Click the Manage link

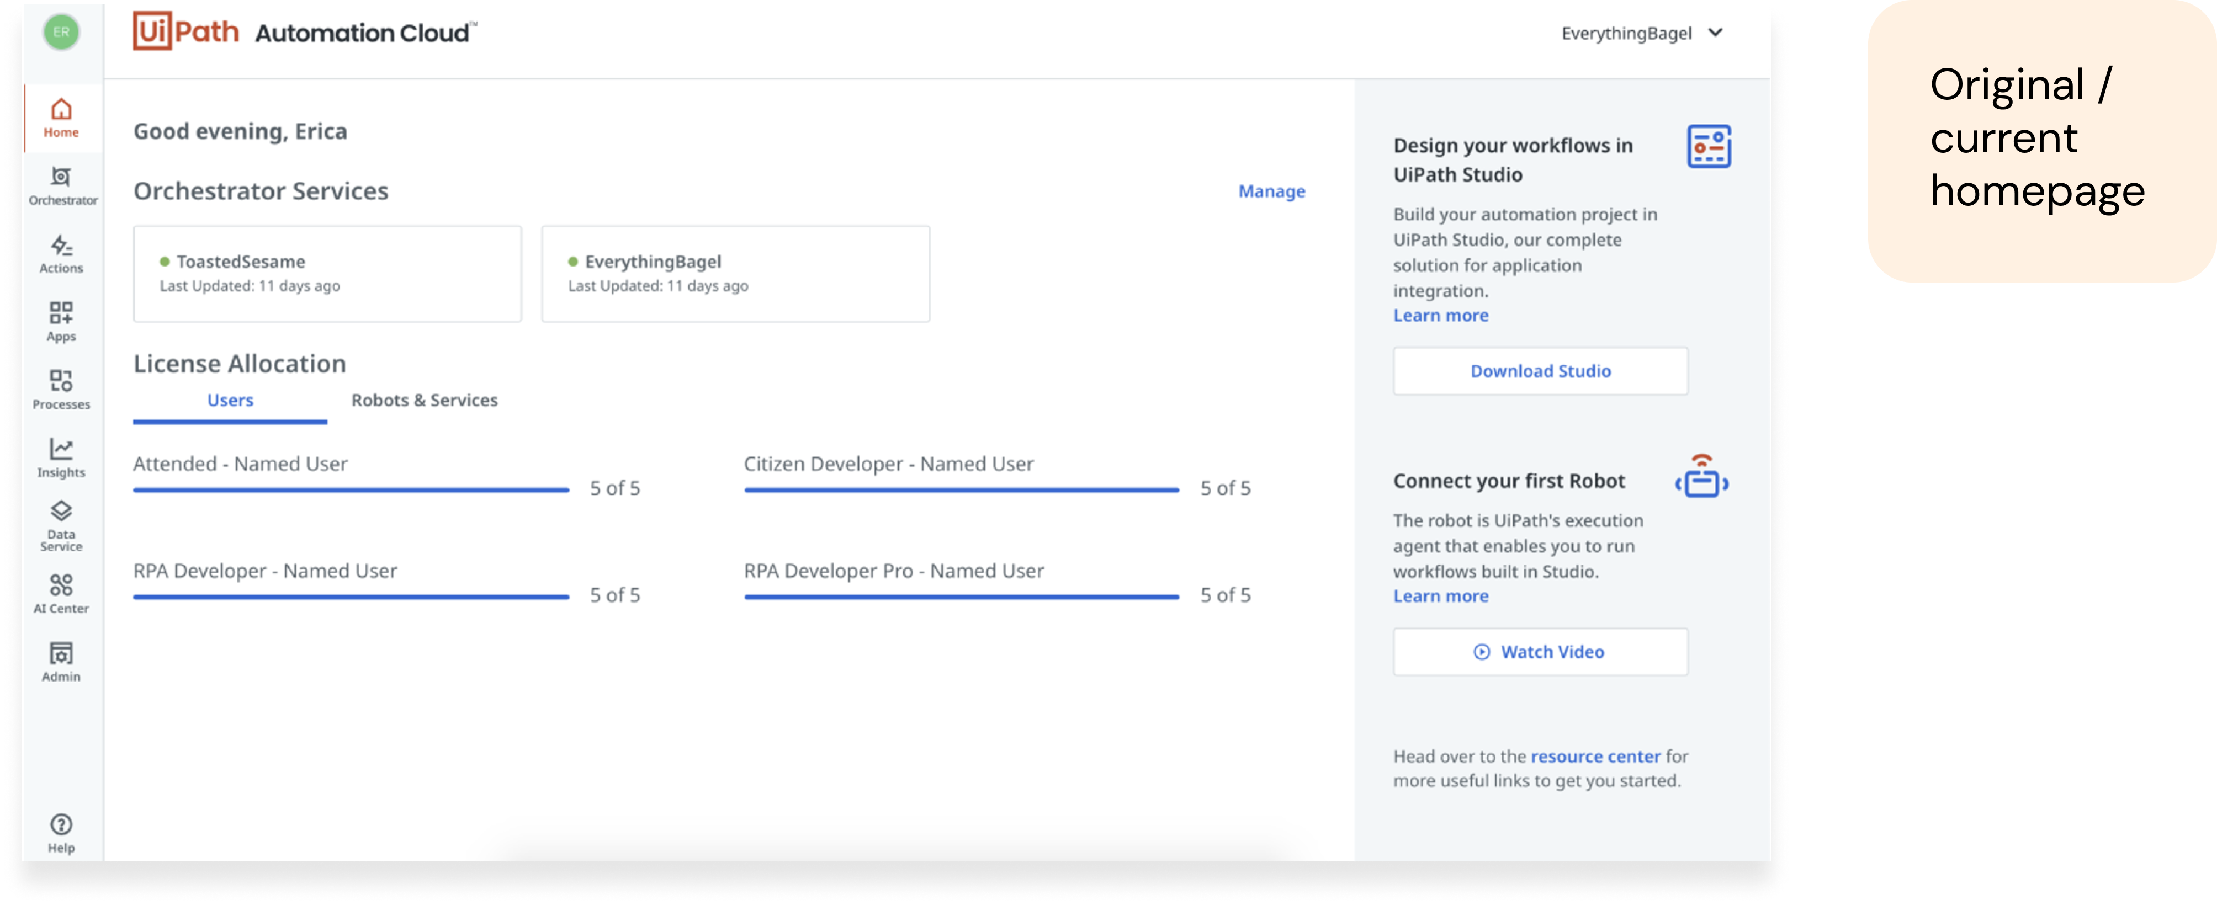(x=1271, y=191)
